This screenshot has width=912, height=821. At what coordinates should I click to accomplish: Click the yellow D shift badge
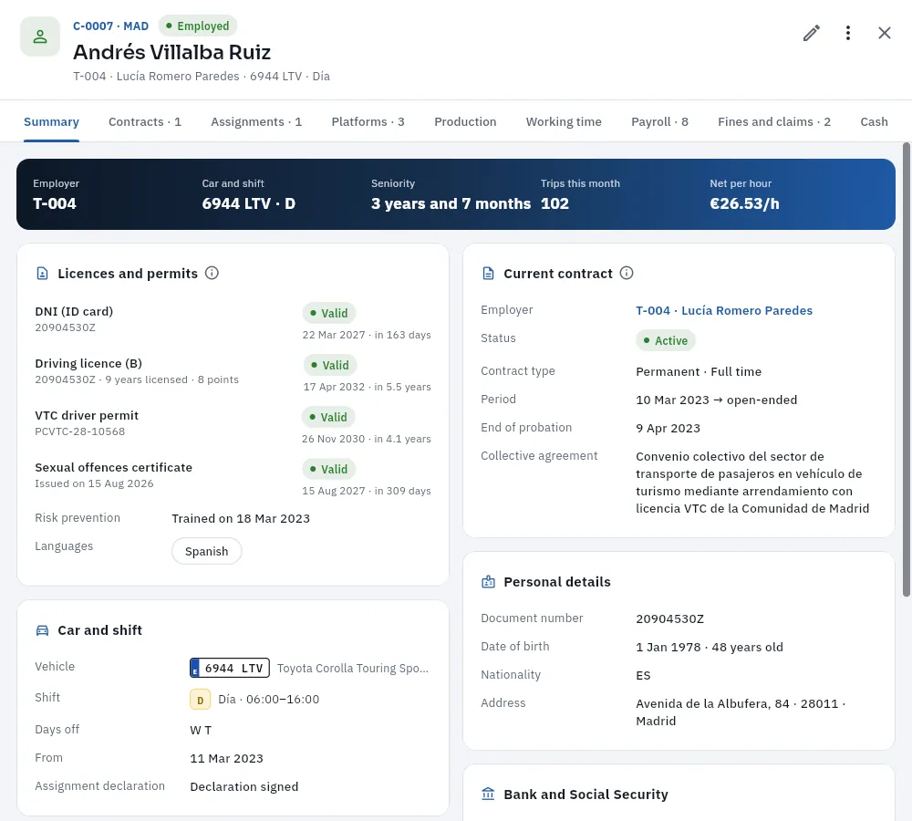click(x=200, y=700)
